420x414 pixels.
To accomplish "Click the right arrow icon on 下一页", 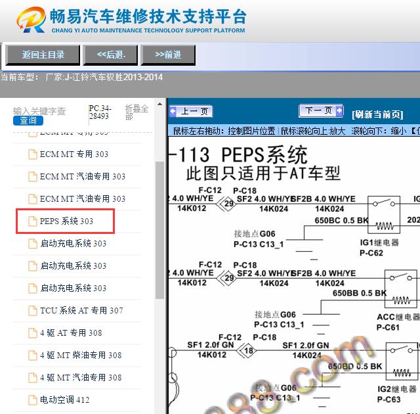I will (x=339, y=110).
